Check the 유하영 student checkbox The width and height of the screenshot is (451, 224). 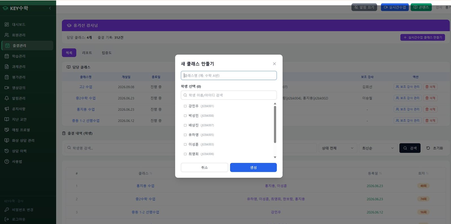pyautogui.click(x=185, y=135)
